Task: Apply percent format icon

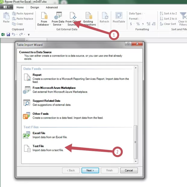Action: pos(138,24)
